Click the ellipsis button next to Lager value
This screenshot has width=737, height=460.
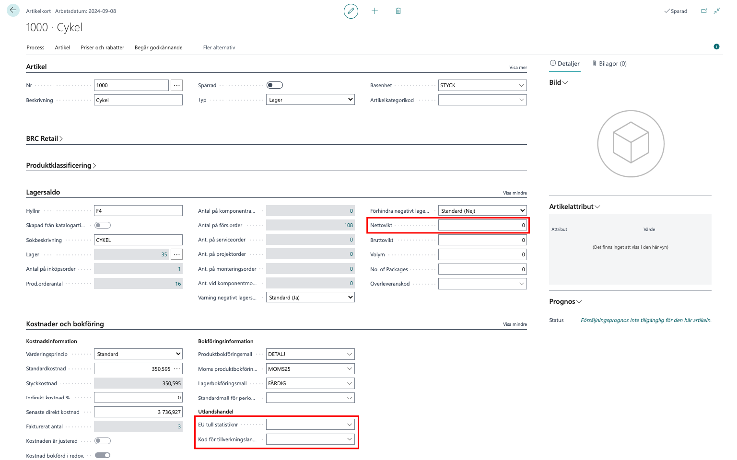177,254
